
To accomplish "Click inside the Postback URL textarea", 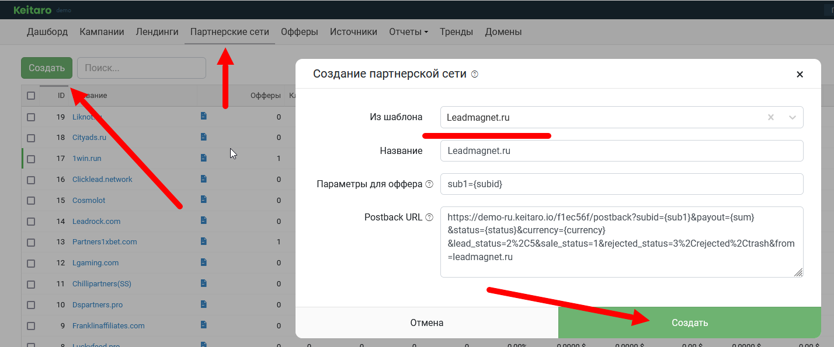I will click(x=621, y=241).
